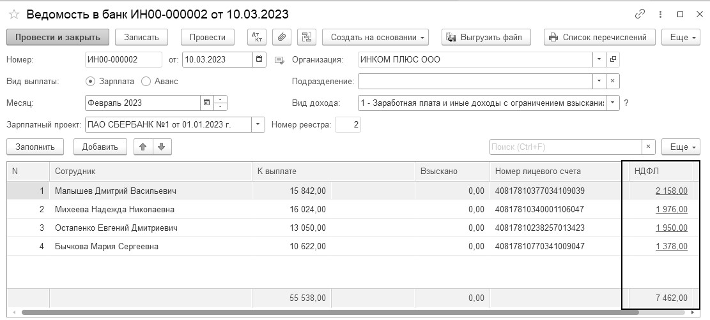Move row up with arrow button
710x320 pixels.
(x=143, y=147)
